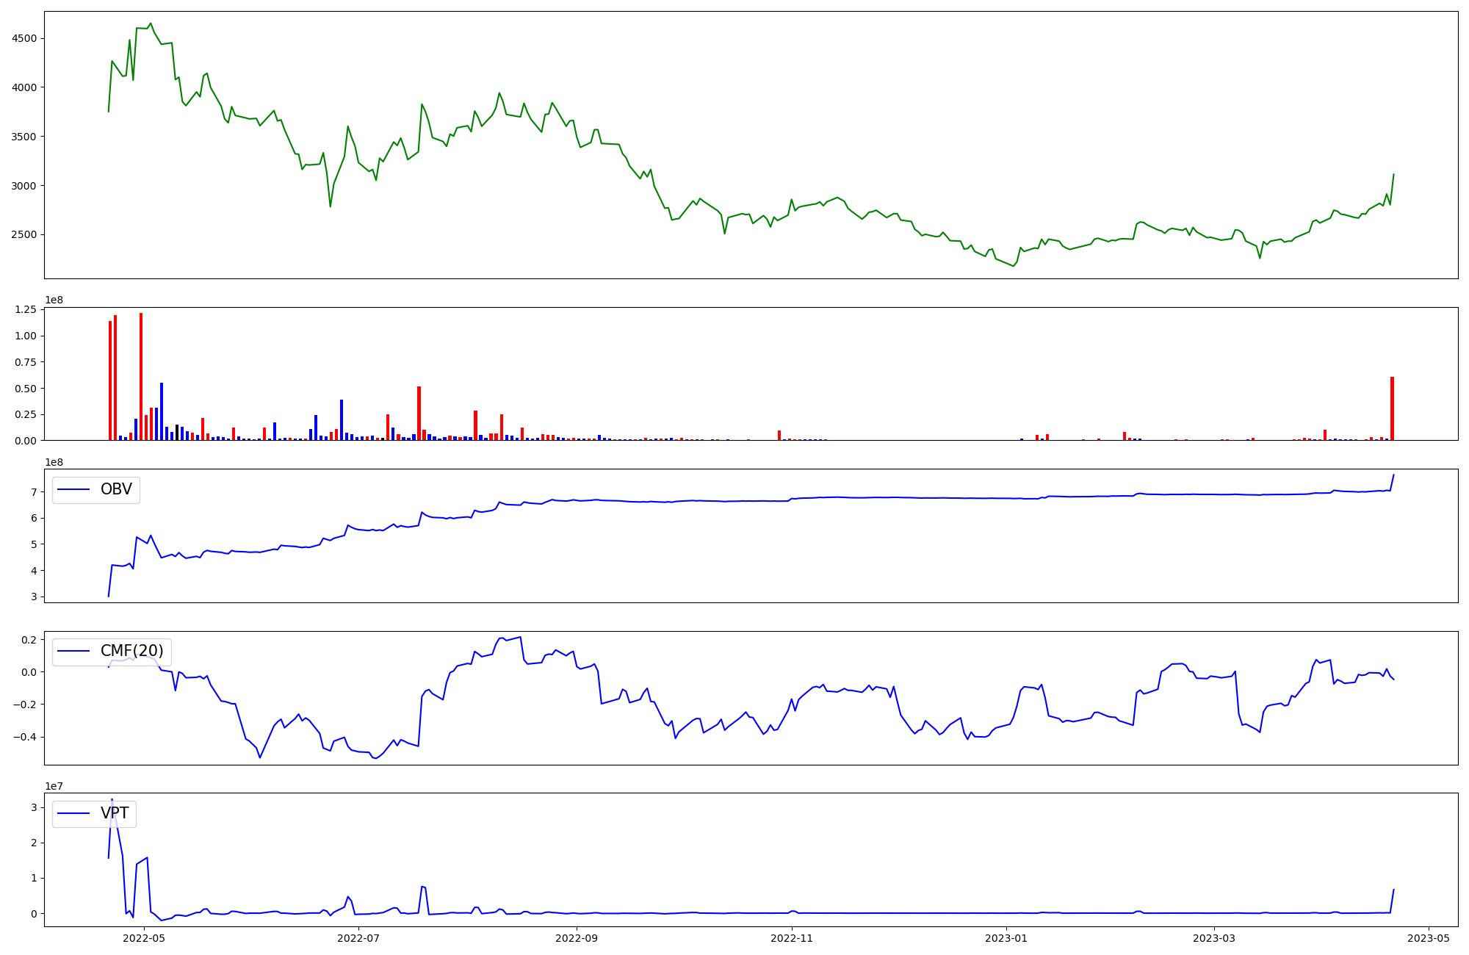Image resolution: width=1469 pixels, height=955 pixels.
Task: Click the 2022-11 x-axis date label
Action: coord(792,938)
